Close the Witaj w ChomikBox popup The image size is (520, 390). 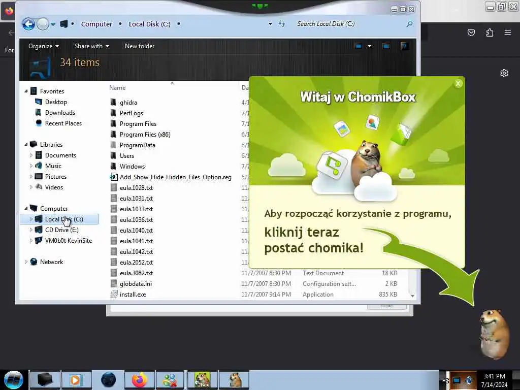(458, 84)
